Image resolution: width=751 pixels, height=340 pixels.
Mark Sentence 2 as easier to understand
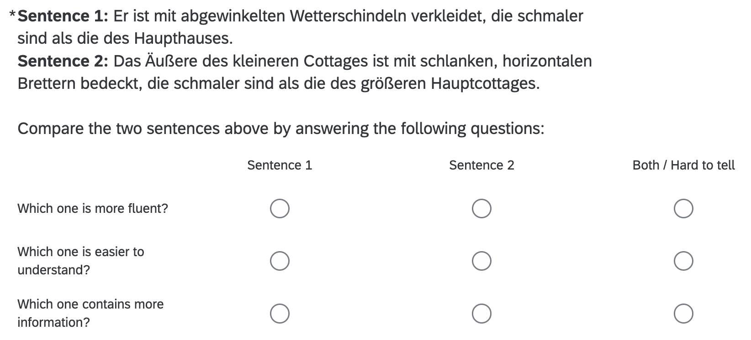[481, 261]
